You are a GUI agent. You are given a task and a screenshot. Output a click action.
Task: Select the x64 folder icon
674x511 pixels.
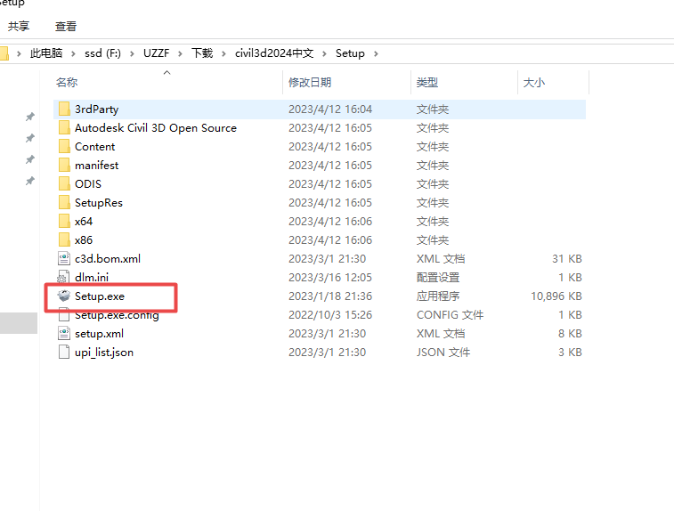point(63,221)
